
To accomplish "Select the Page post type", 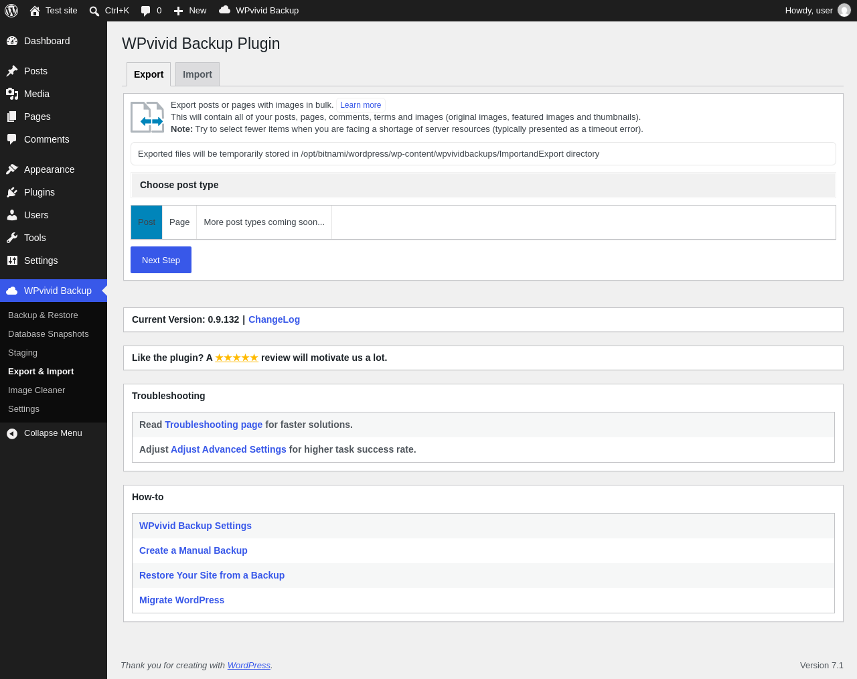I will coord(179,222).
